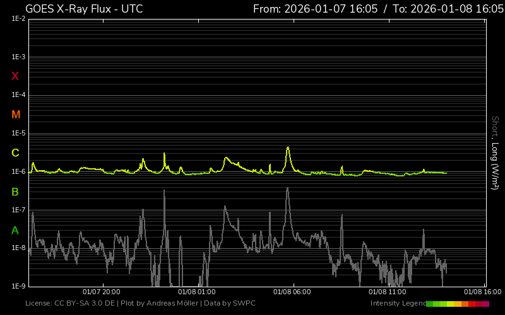Select the green A flare class label
The width and height of the screenshot is (505, 315).
pyautogui.click(x=15, y=230)
